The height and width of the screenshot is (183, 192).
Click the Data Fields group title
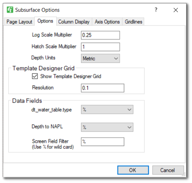[27, 101]
